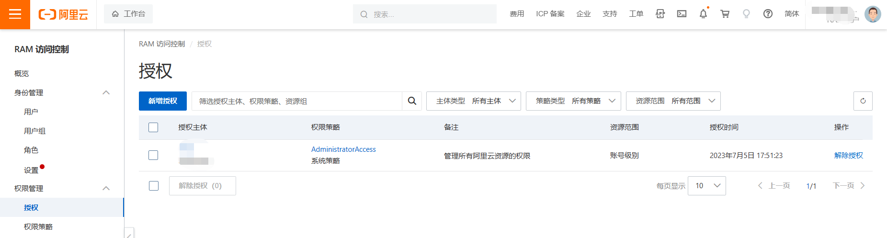This screenshot has height=238, width=887.
Task: Open the 支持 menu
Action: pos(610,14)
